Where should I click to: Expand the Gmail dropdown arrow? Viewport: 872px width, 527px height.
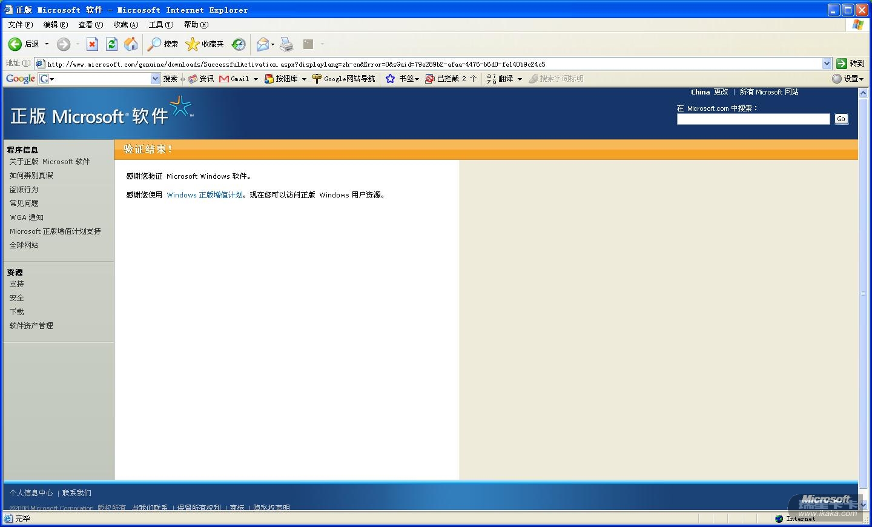(x=256, y=79)
